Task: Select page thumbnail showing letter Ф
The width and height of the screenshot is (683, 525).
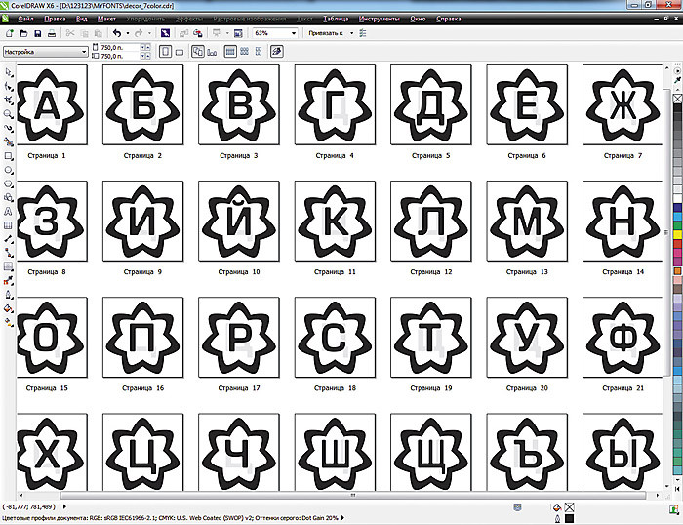Action: pos(623,338)
